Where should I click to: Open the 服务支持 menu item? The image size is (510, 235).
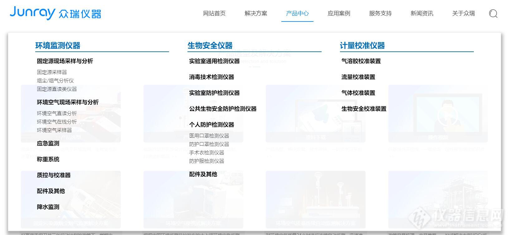click(380, 13)
